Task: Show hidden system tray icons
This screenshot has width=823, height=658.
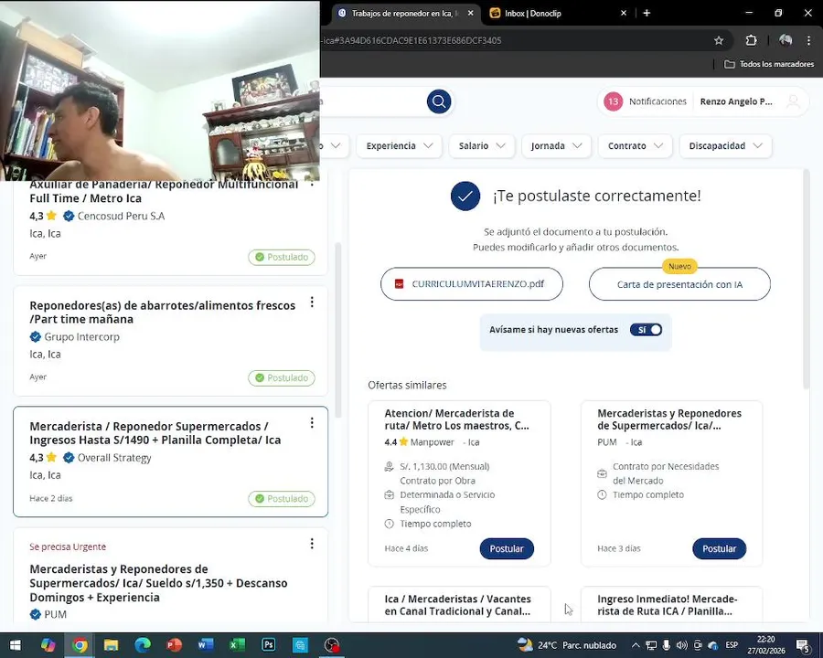Action: [x=636, y=645]
